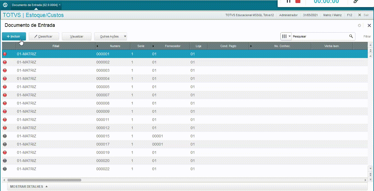
Task: Click the Filtrar link
Action: (367, 36)
